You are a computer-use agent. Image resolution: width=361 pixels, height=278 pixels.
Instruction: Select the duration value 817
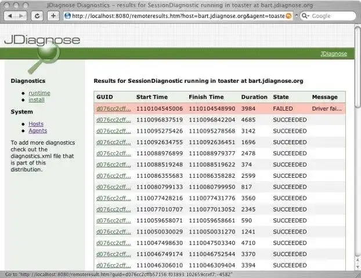[x=247, y=187]
